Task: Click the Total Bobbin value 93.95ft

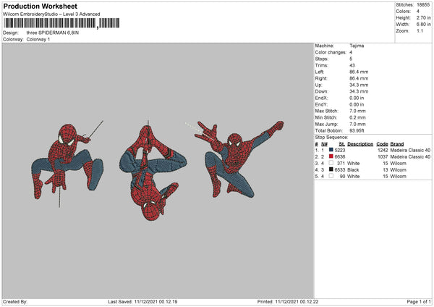Action: [357, 131]
